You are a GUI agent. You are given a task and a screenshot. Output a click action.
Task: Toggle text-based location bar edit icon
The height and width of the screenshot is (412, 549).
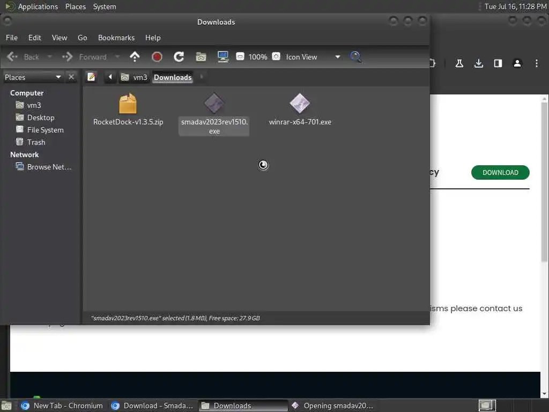coord(91,77)
